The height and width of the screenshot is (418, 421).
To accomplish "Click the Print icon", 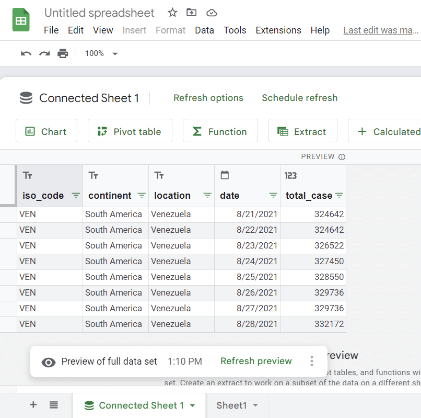I will (63, 53).
